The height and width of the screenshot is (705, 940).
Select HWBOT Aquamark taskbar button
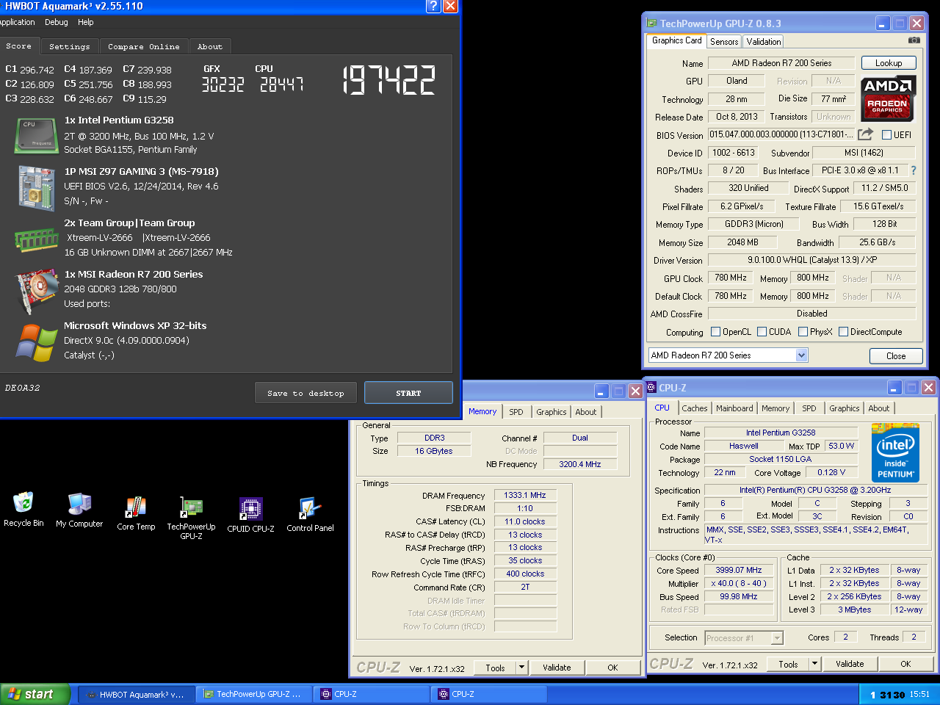(x=136, y=694)
